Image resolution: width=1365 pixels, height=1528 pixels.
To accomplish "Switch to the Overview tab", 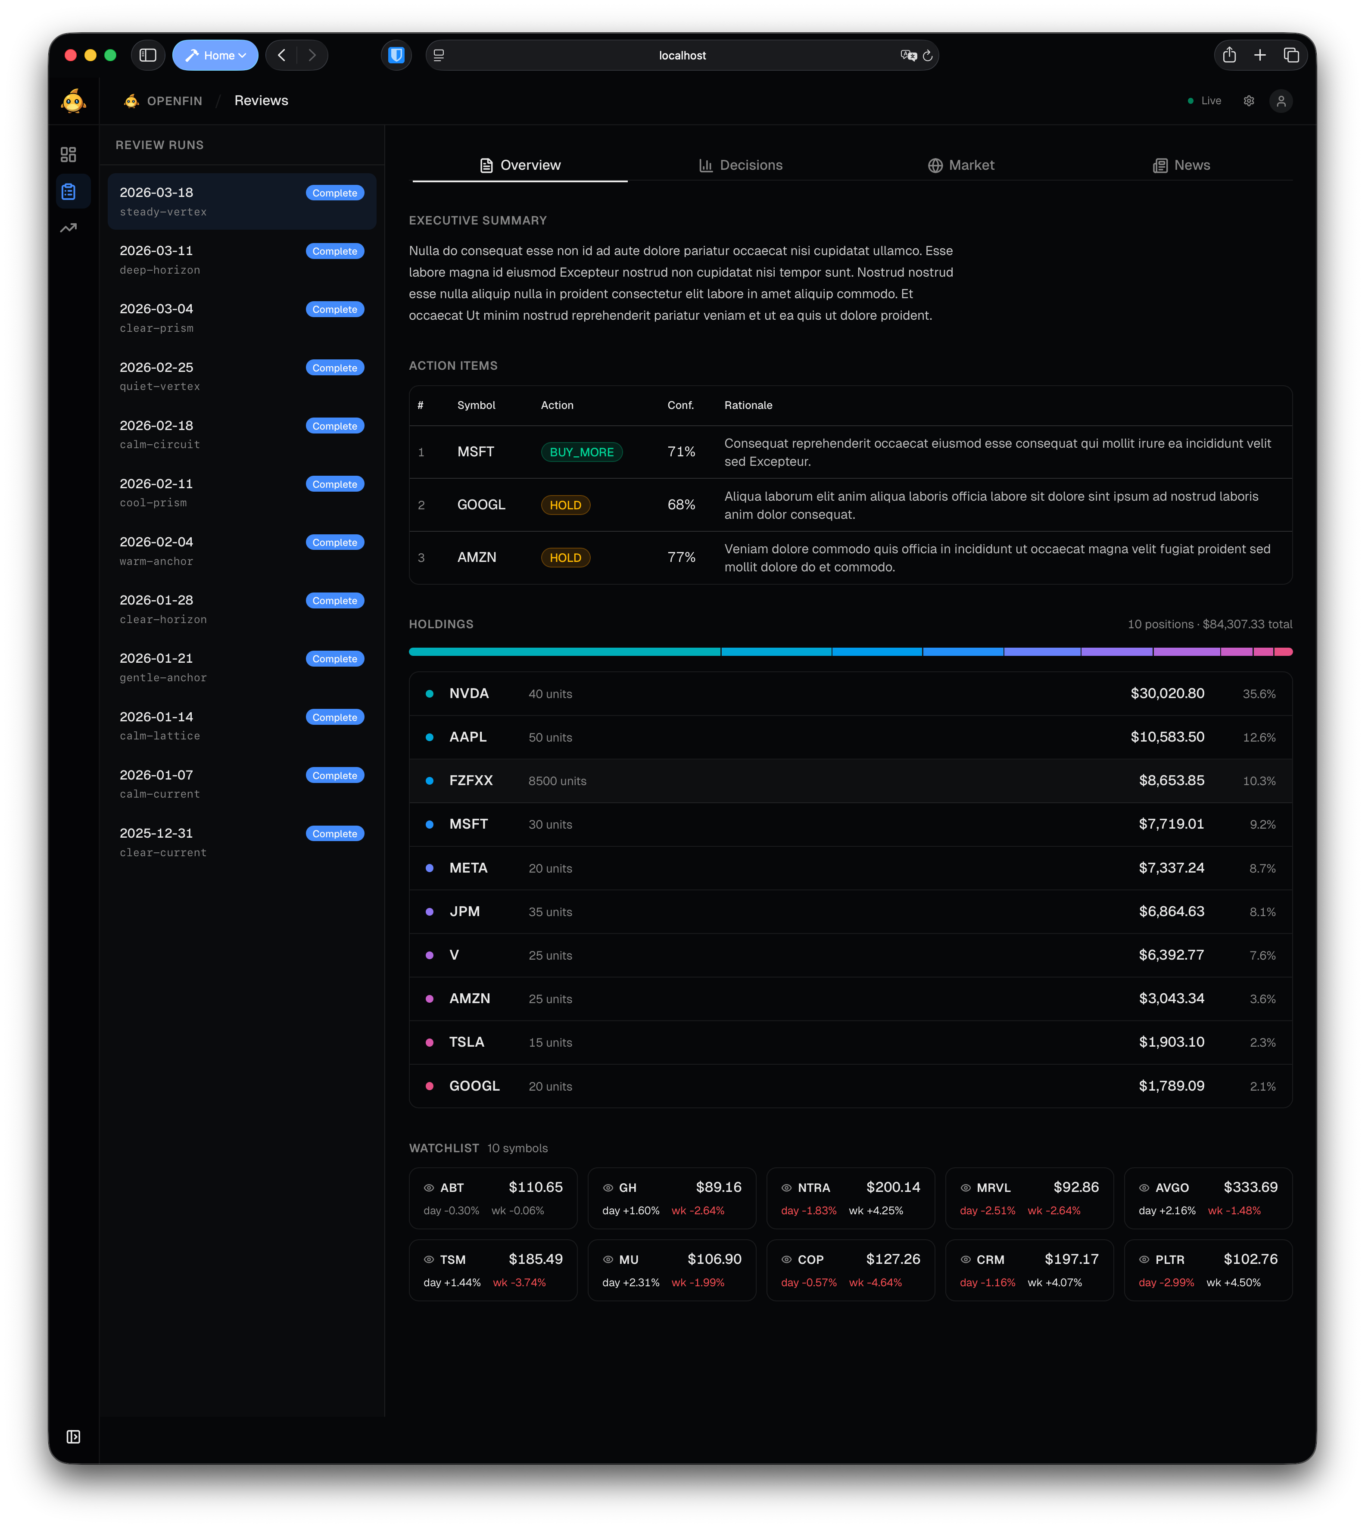I will pyautogui.click(x=520, y=165).
